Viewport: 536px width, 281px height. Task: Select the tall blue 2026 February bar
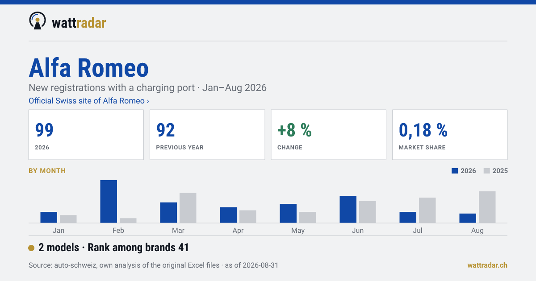tap(109, 202)
